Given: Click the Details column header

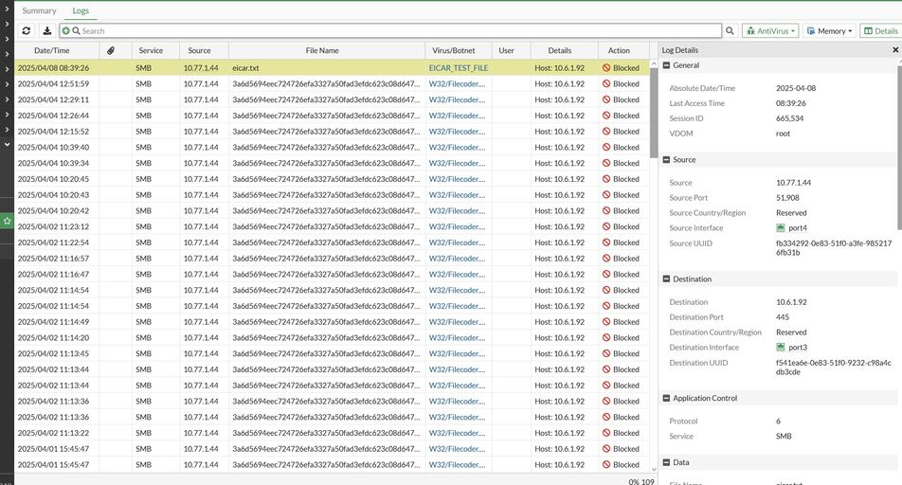Looking at the screenshot, I should (560, 50).
